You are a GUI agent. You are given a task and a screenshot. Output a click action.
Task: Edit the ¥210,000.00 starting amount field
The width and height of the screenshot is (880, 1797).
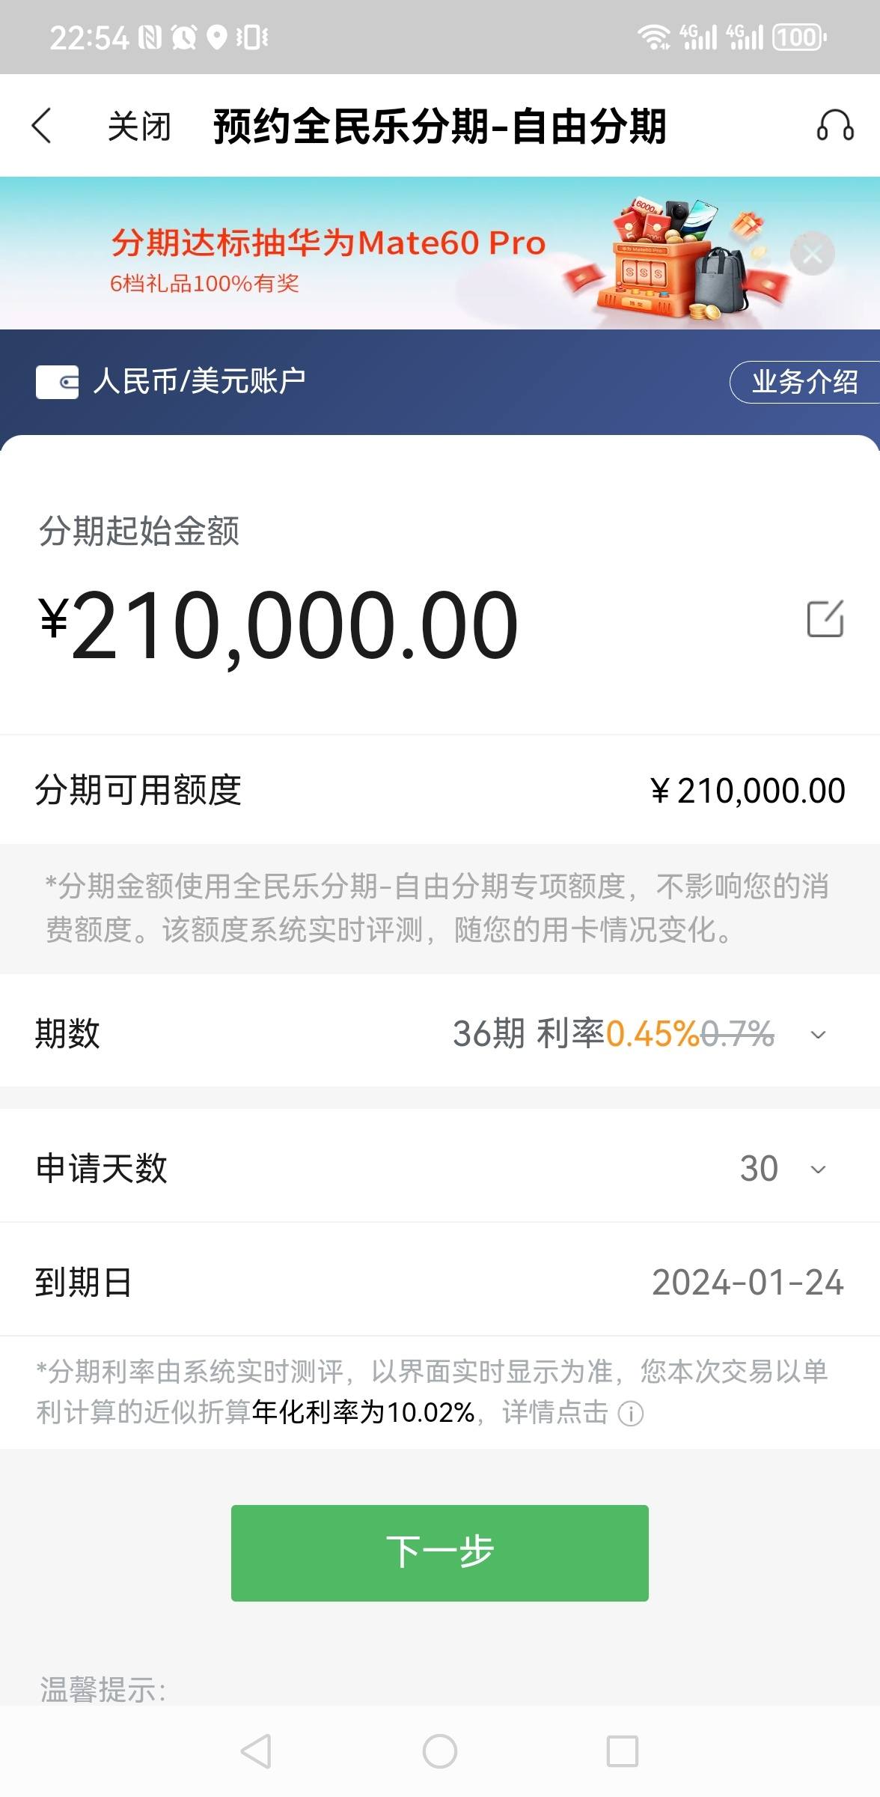point(278,624)
